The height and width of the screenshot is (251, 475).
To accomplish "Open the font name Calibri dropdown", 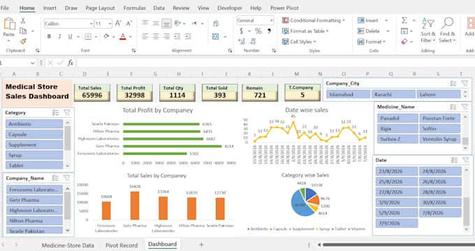I will 91,24.
